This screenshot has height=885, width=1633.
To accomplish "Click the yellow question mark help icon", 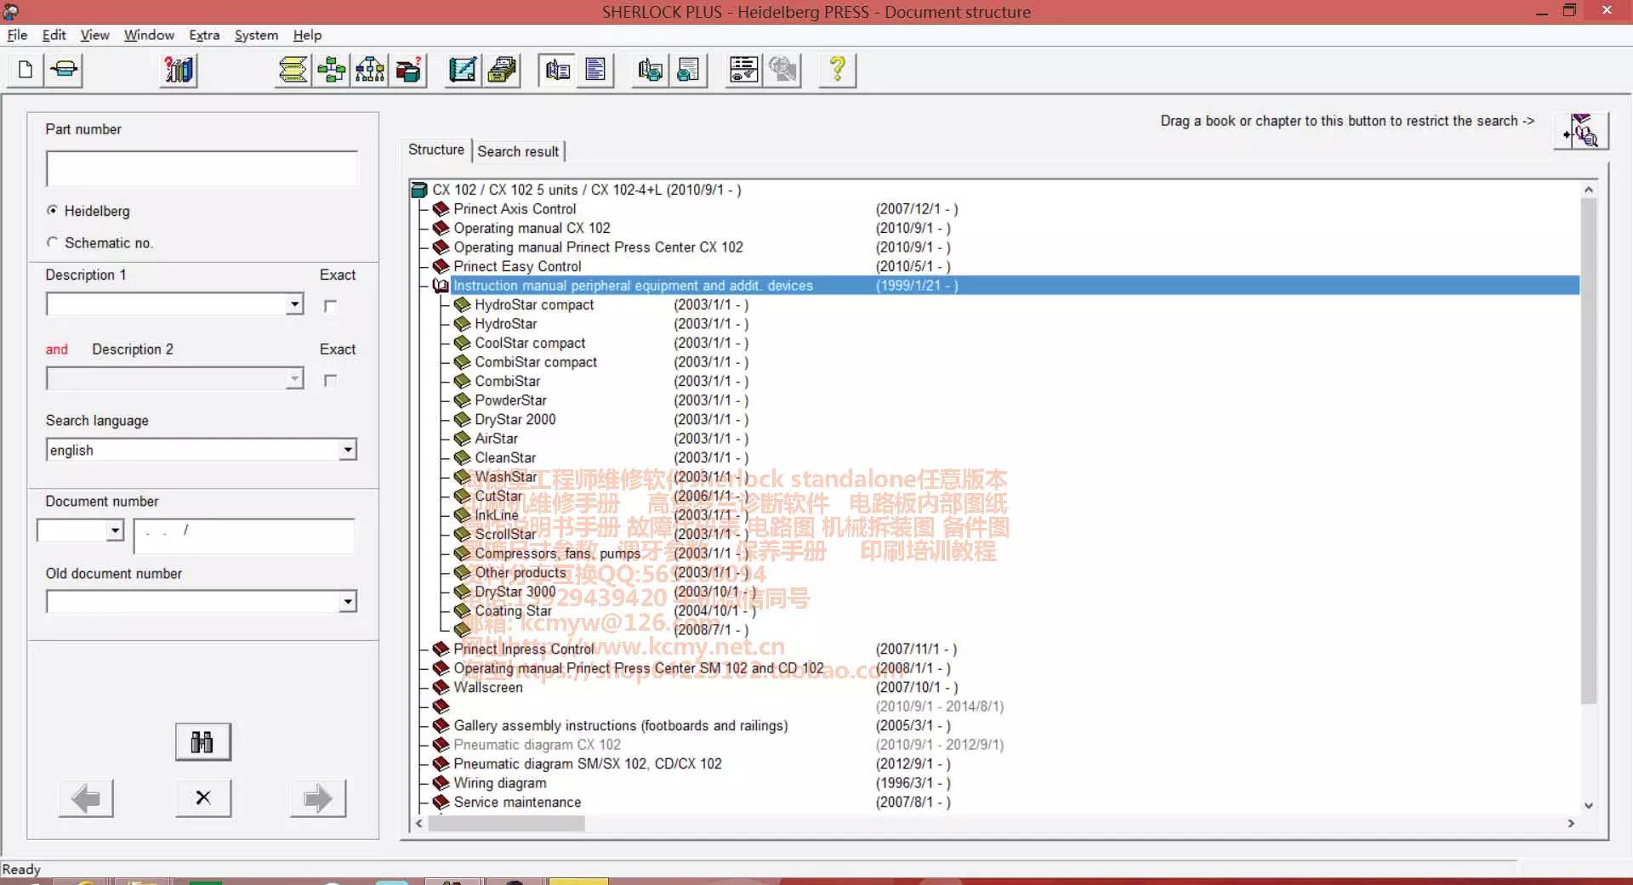I will pyautogui.click(x=838, y=70).
